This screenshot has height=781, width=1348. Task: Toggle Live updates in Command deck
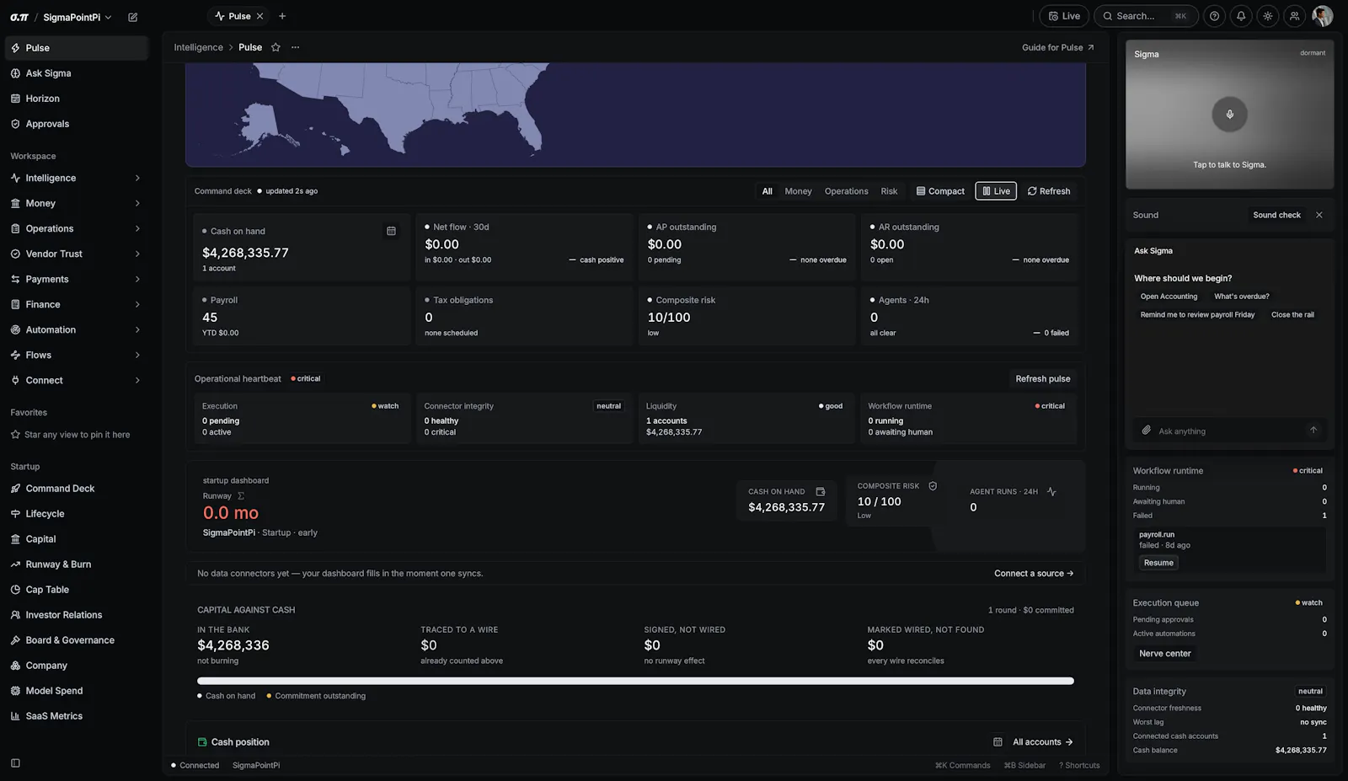tap(996, 191)
